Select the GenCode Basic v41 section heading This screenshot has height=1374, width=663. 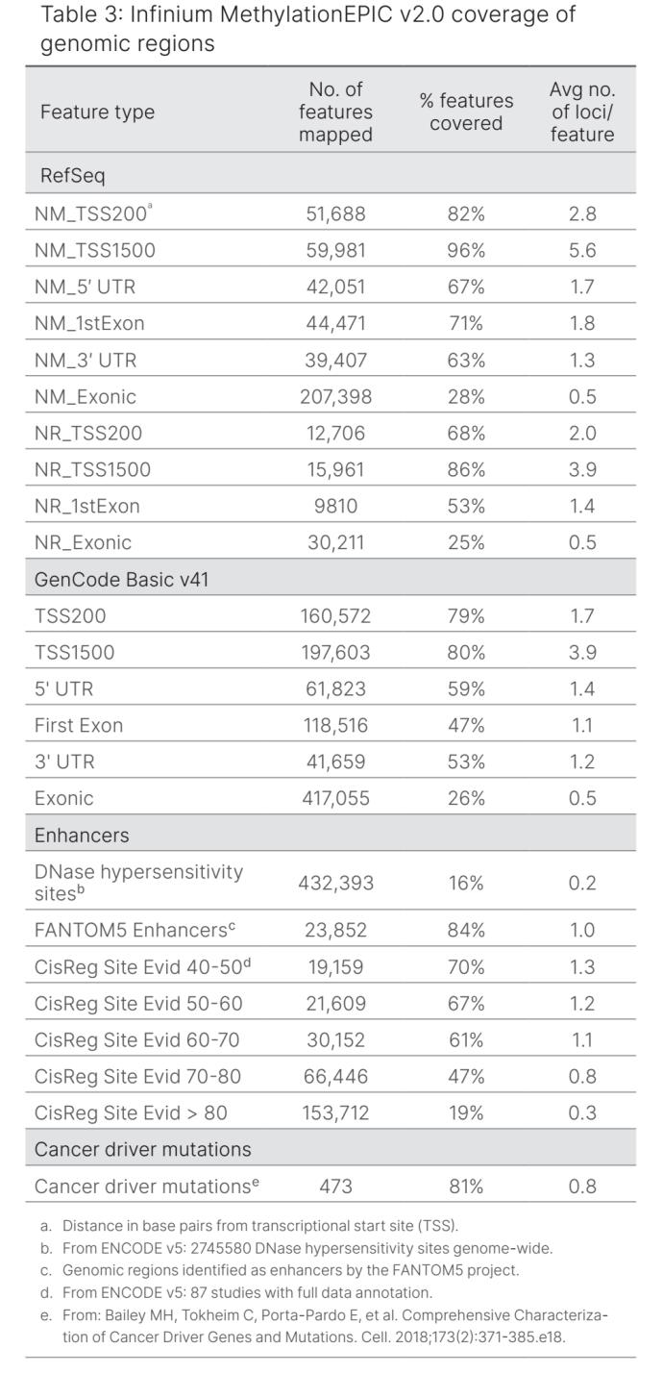click(x=121, y=579)
